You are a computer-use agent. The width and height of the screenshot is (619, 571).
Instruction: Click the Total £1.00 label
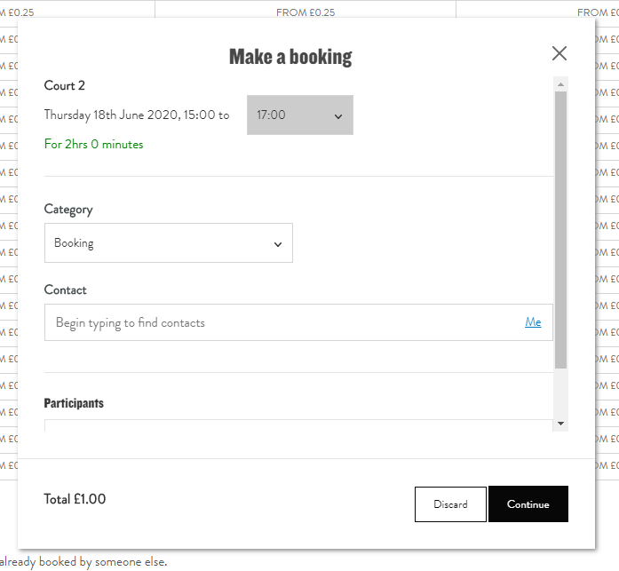(75, 499)
